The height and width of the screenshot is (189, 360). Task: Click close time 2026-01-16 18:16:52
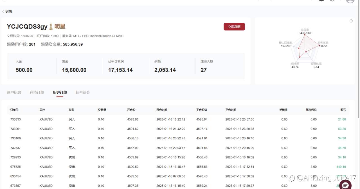[x=240, y=157]
